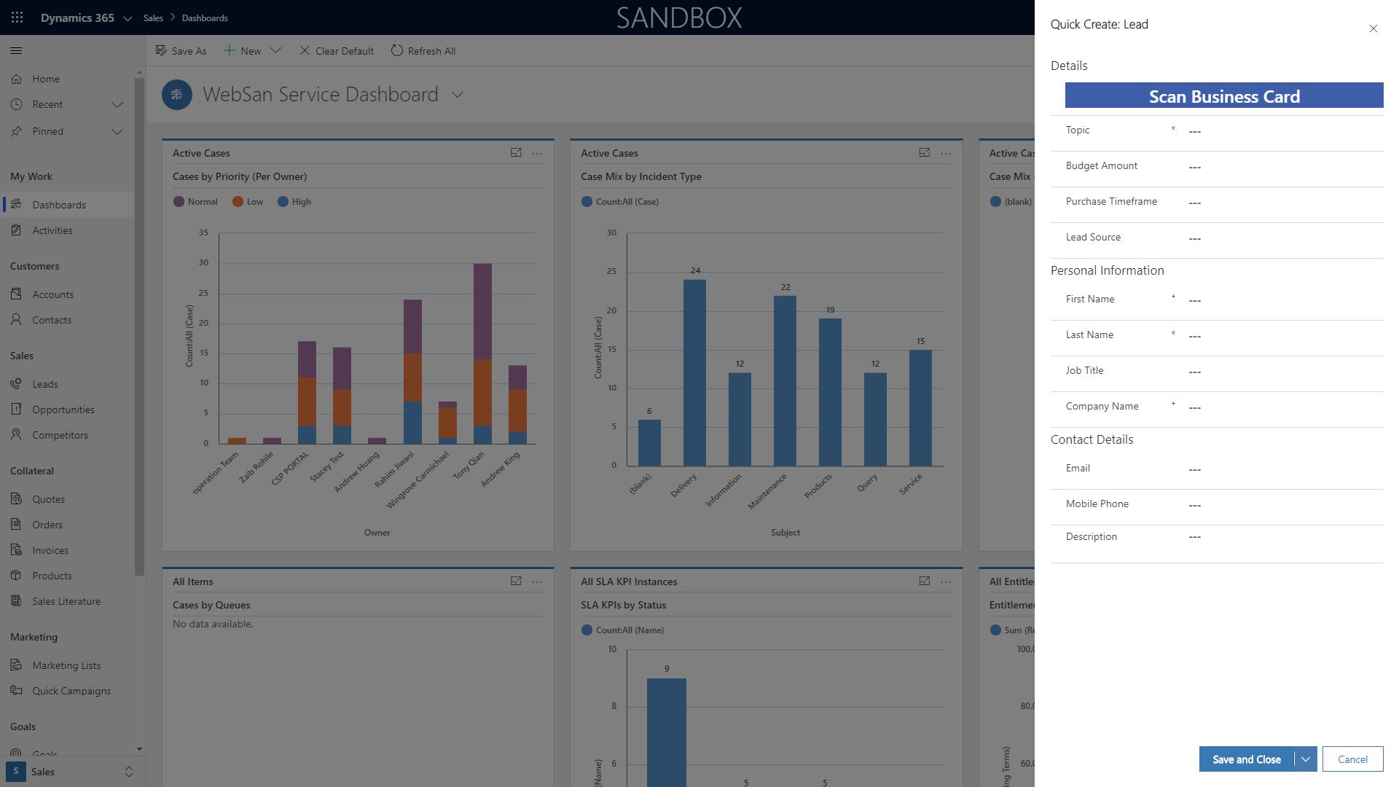Open more options for All Items panel
The width and height of the screenshot is (1399, 787).
(538, 582)
